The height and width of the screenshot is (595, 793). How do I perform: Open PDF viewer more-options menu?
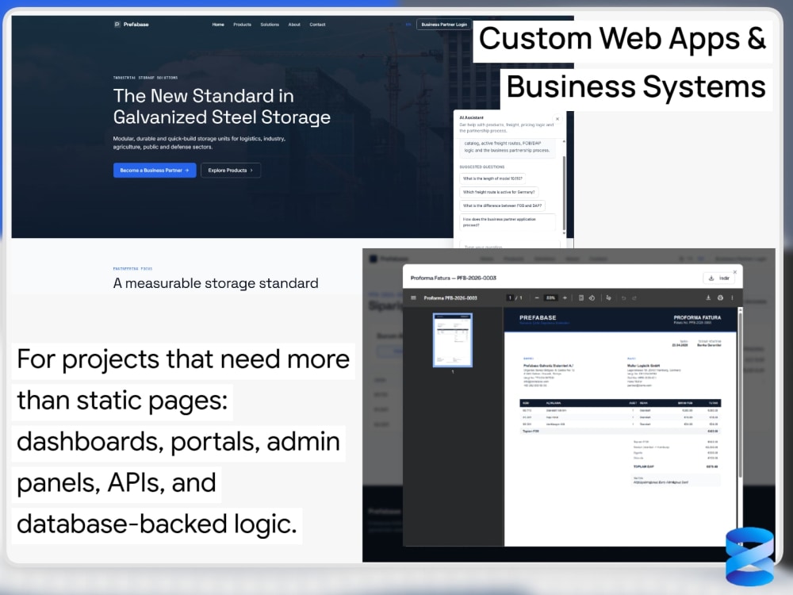point(732,298)
